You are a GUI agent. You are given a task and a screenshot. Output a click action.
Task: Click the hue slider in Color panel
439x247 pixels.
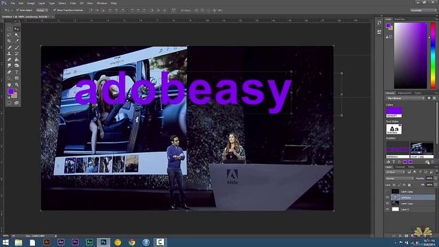433,55
